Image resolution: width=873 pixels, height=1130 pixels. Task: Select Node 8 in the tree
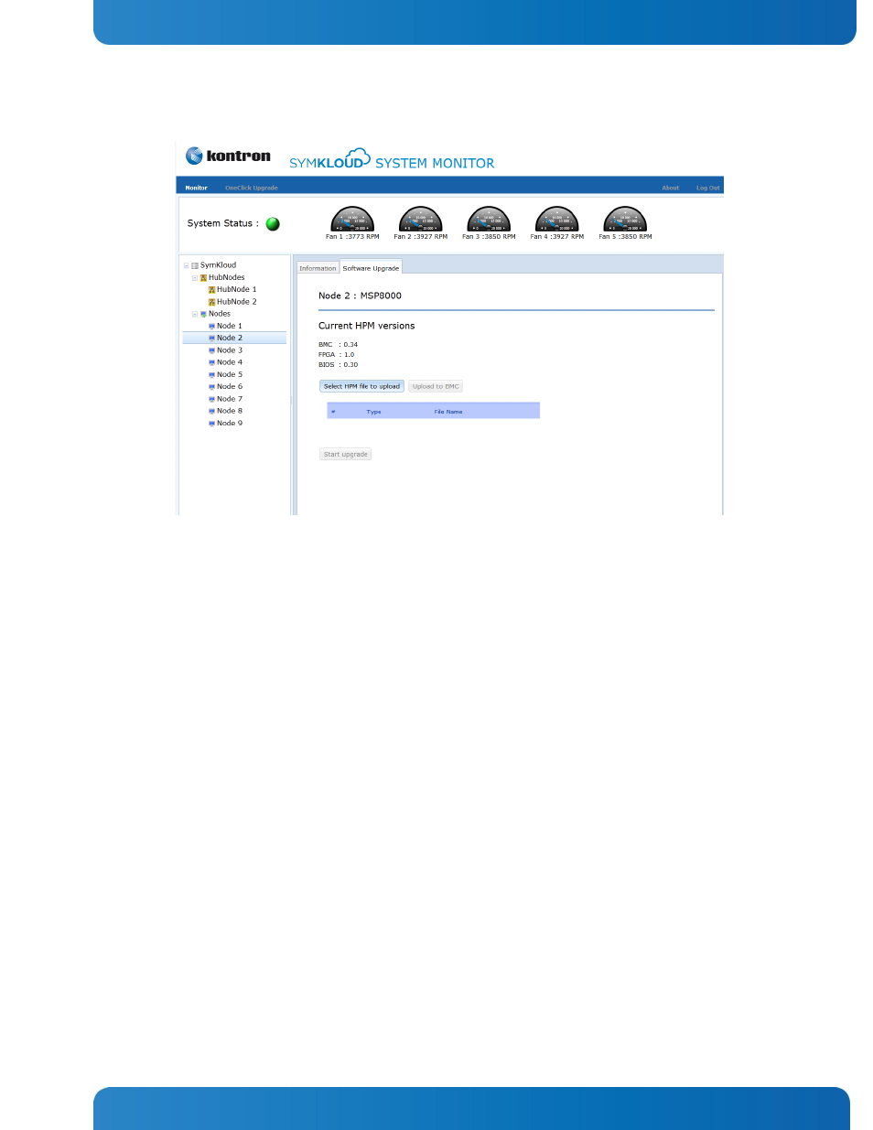pos(230,411)
